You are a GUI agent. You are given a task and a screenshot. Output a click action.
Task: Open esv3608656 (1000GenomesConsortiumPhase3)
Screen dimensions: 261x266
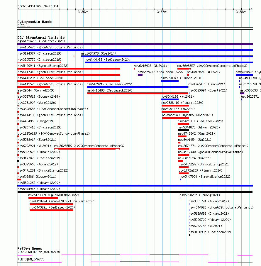tap(89, 146)
